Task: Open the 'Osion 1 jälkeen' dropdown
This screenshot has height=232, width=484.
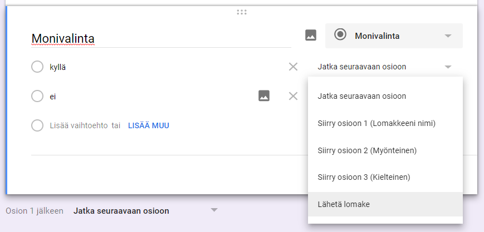Action: [214, 210]
